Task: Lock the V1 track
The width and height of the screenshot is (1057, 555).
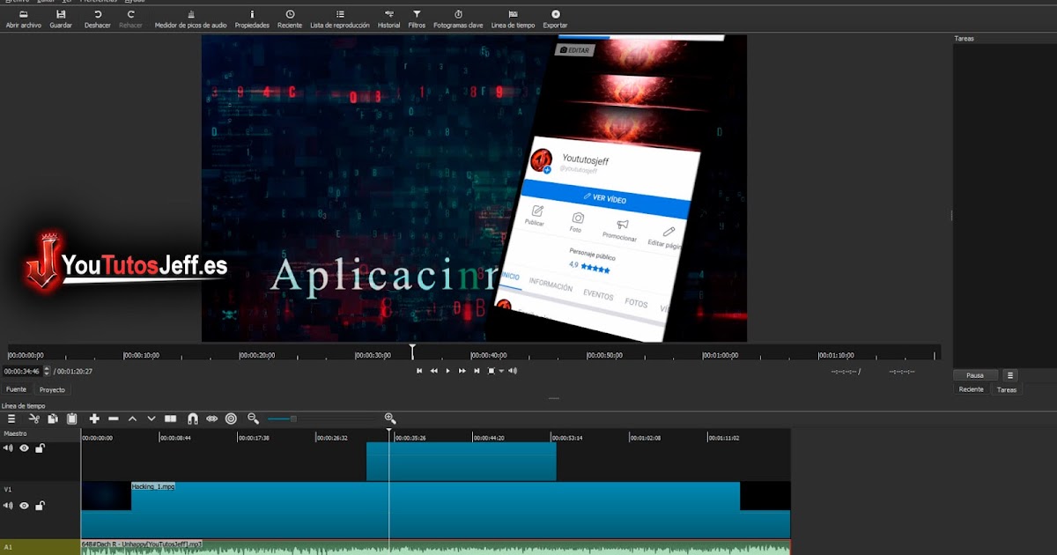Action: point(40,506)
